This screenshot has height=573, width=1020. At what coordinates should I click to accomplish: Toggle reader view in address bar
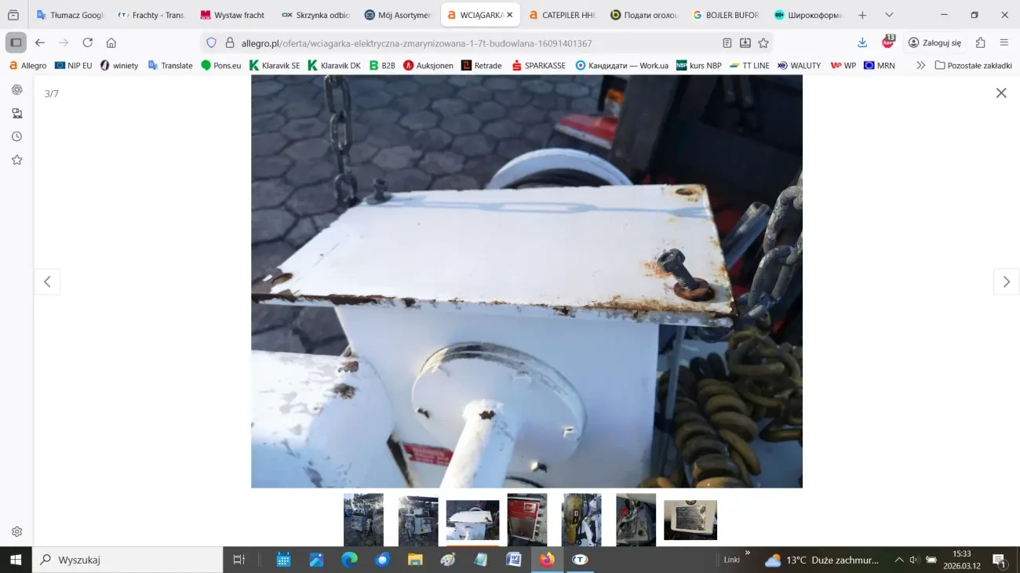tap(727, 43)
